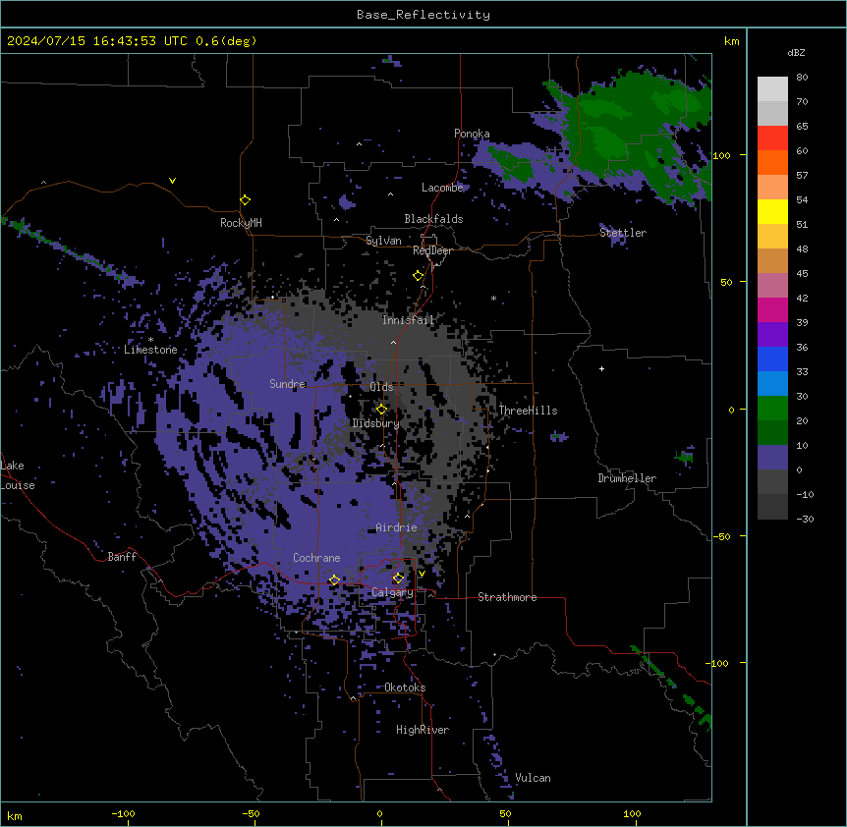Click the HighRiver town label

[x=423, y=730]
